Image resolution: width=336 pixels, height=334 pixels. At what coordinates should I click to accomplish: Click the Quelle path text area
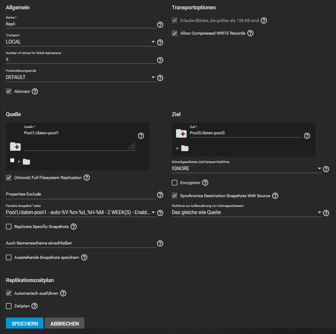click(x=80, y=140)
